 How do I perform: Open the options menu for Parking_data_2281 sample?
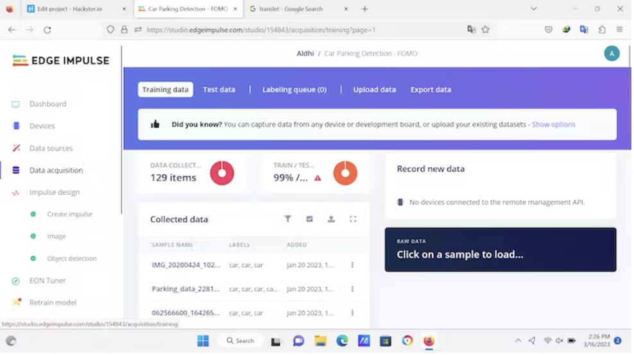[x=352, y=289]
